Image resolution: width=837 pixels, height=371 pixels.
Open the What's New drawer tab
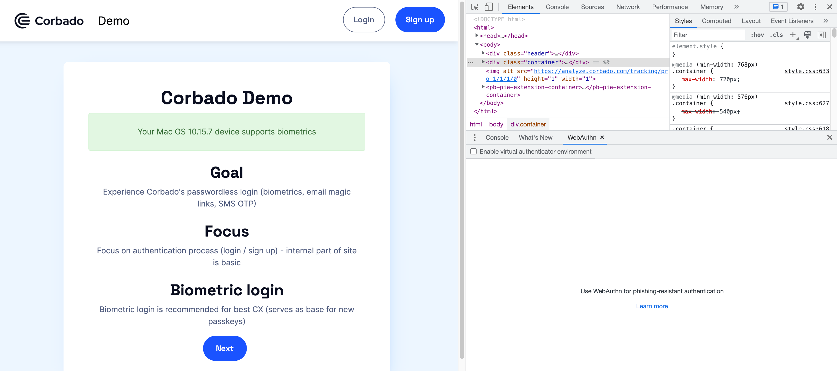(x=535, y=138)
